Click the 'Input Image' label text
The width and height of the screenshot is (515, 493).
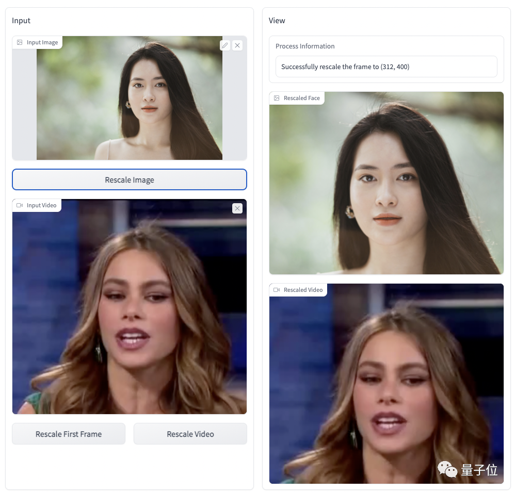click(x=42, y=42)
